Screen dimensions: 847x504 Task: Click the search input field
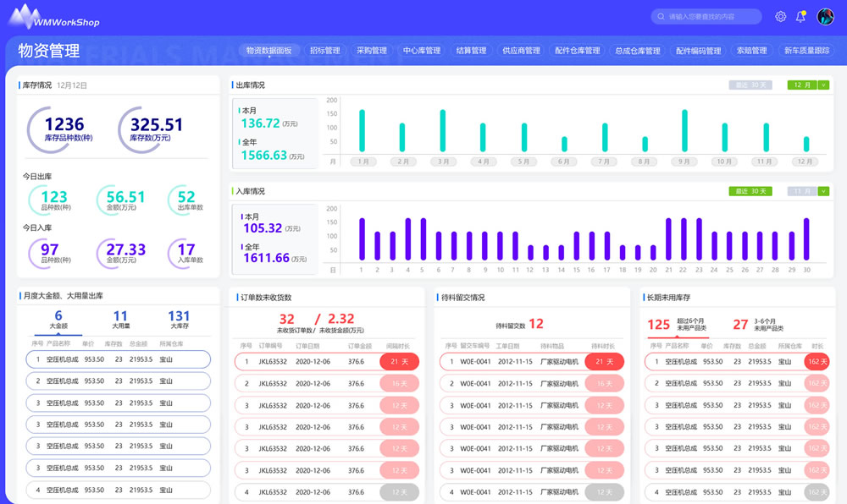click(711, 16)
